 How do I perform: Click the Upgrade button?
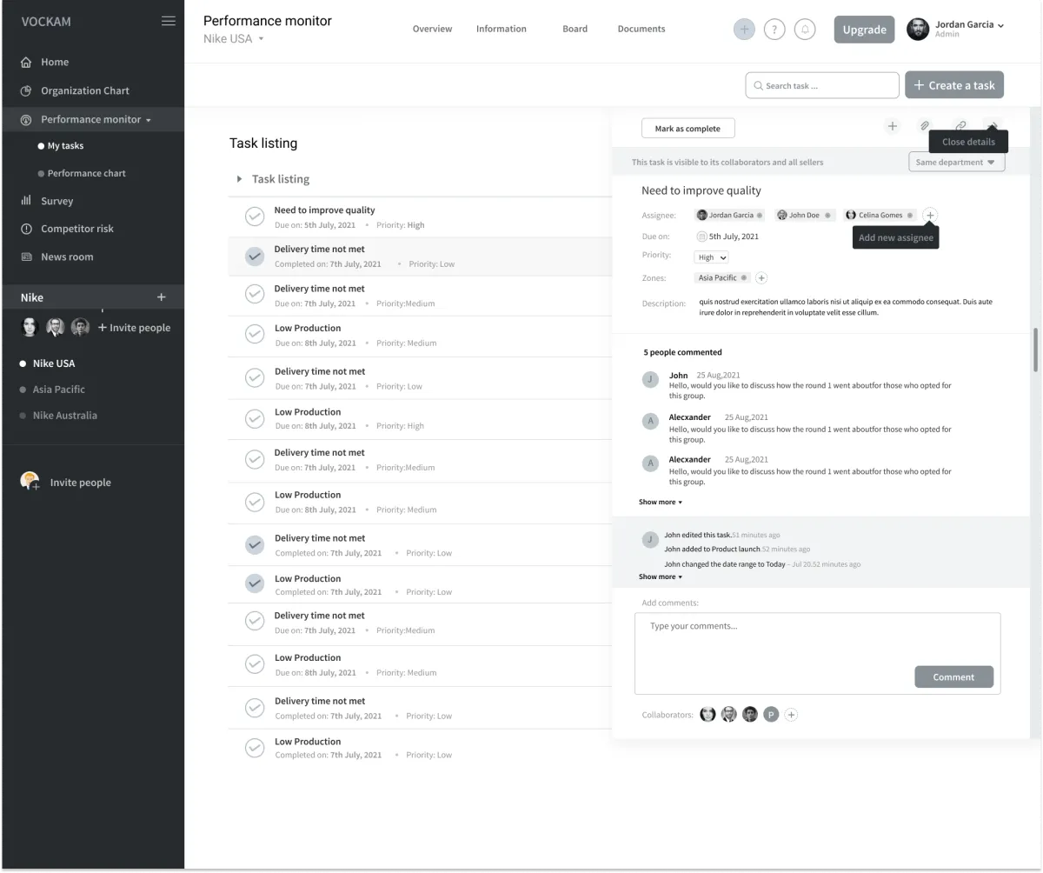point(865,30)
